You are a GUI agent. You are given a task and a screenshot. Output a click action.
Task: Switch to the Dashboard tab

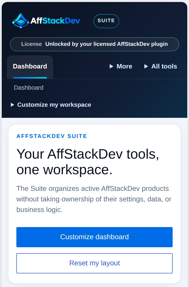30,67
